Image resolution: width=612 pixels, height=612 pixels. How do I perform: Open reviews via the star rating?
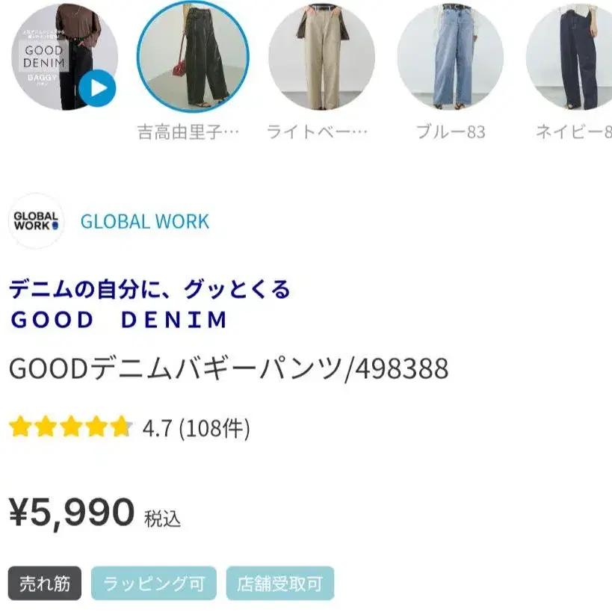tap(71, 427)
